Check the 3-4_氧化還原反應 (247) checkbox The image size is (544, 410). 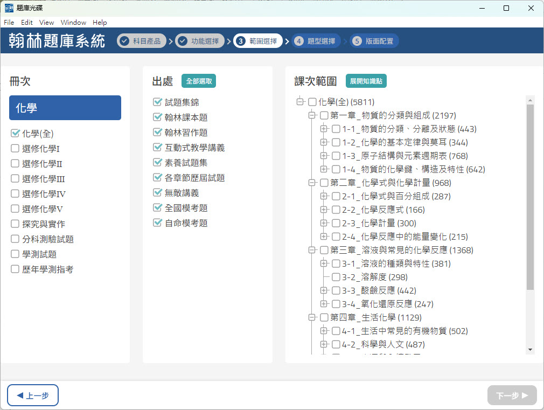pos(336,304)
